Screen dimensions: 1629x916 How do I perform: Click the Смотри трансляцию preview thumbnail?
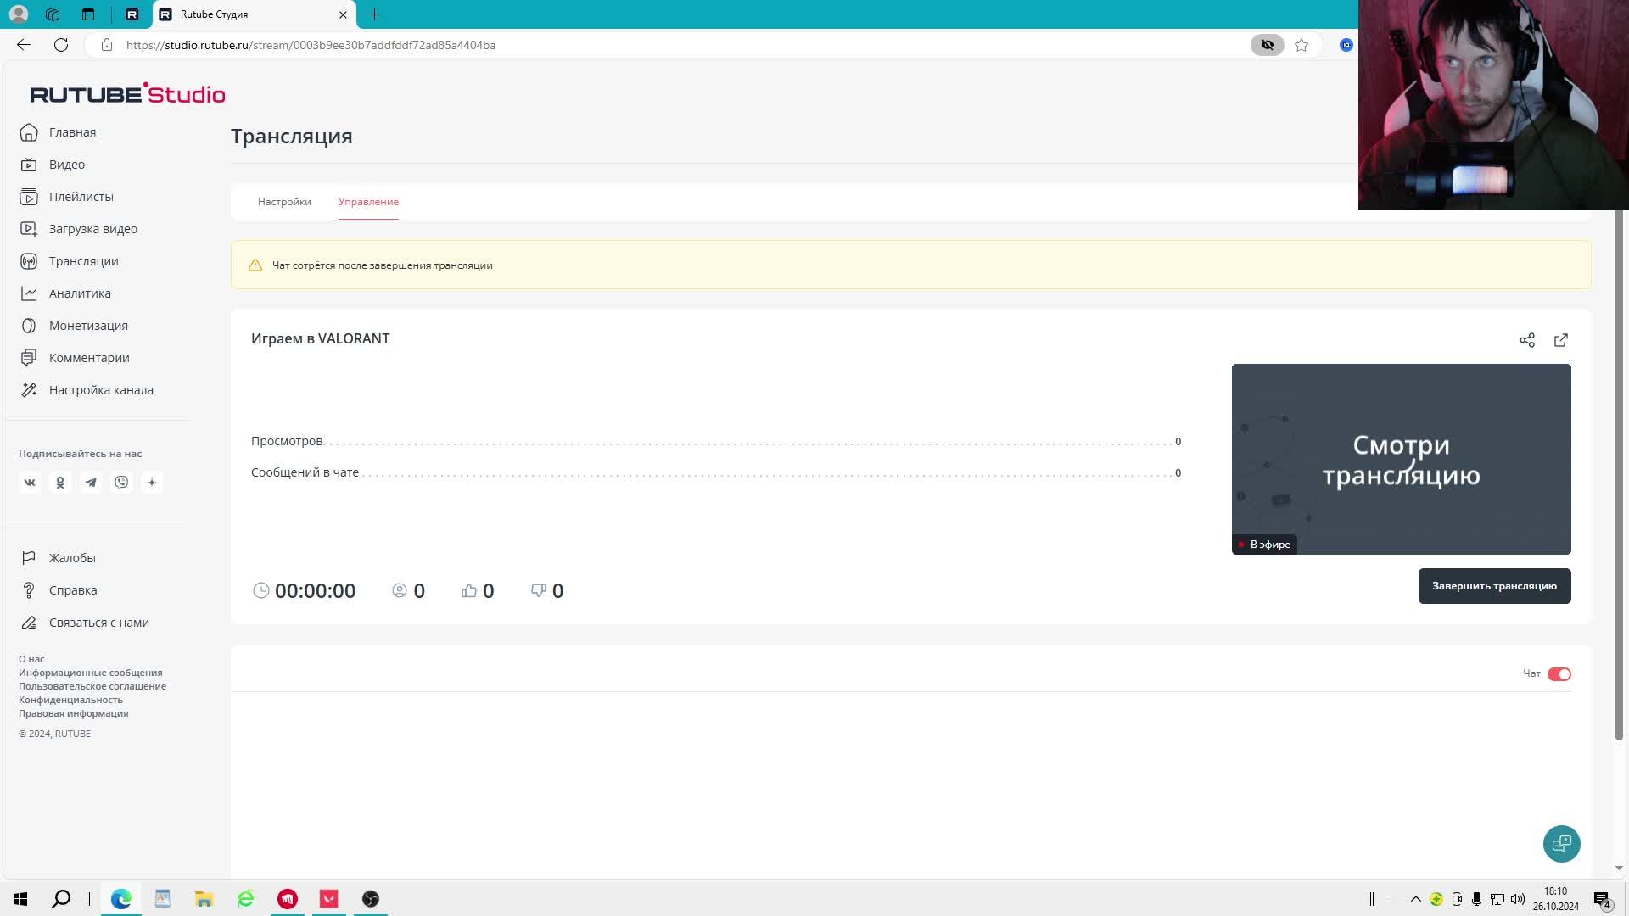click(1401, 459)
